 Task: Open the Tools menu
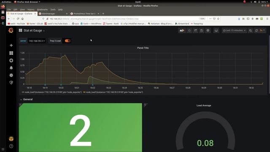(53, 9)
